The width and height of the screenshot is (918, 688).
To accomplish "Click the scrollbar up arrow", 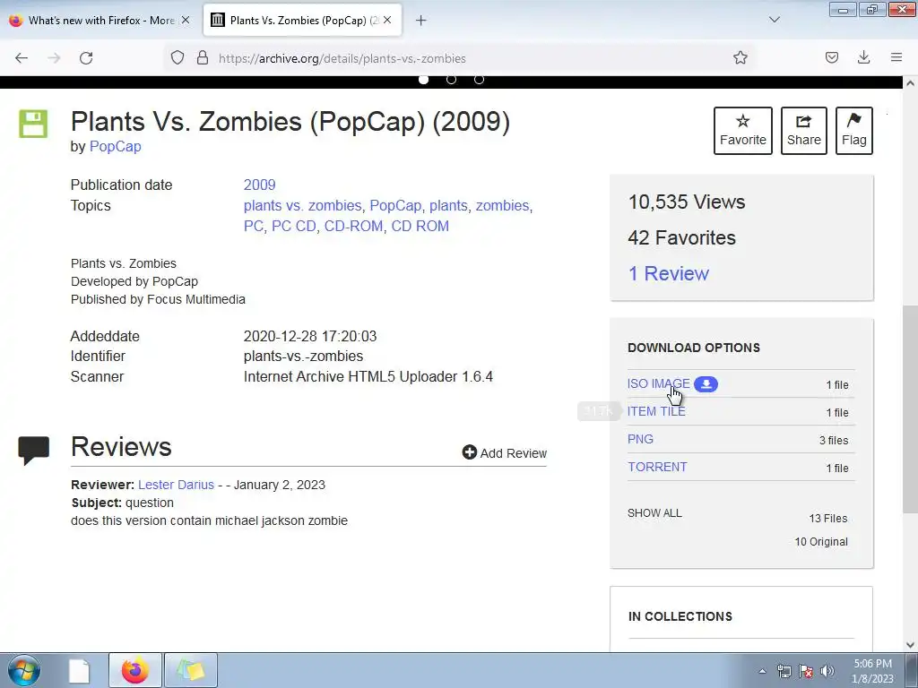I will 910,83.
